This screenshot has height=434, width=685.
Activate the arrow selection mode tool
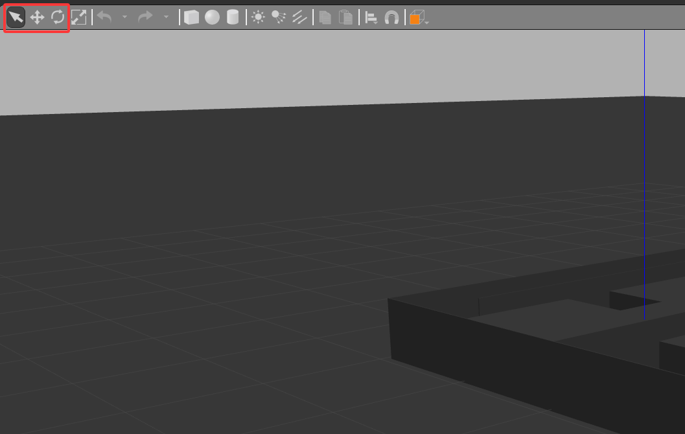(16, 17)
